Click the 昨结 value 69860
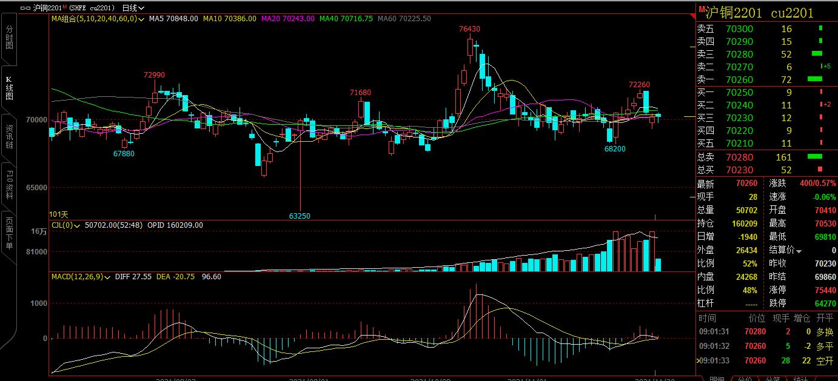This screenshot has height=381, width=838. (x=825, y=277)
